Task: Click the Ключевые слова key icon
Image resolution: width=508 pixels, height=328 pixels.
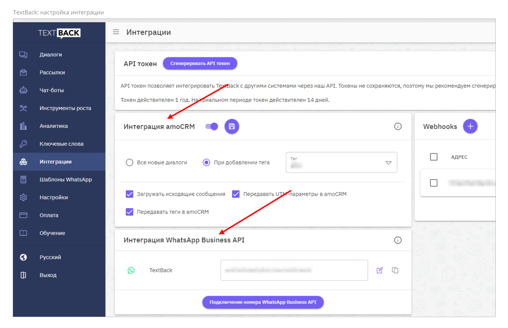Action: pos(23,144)
